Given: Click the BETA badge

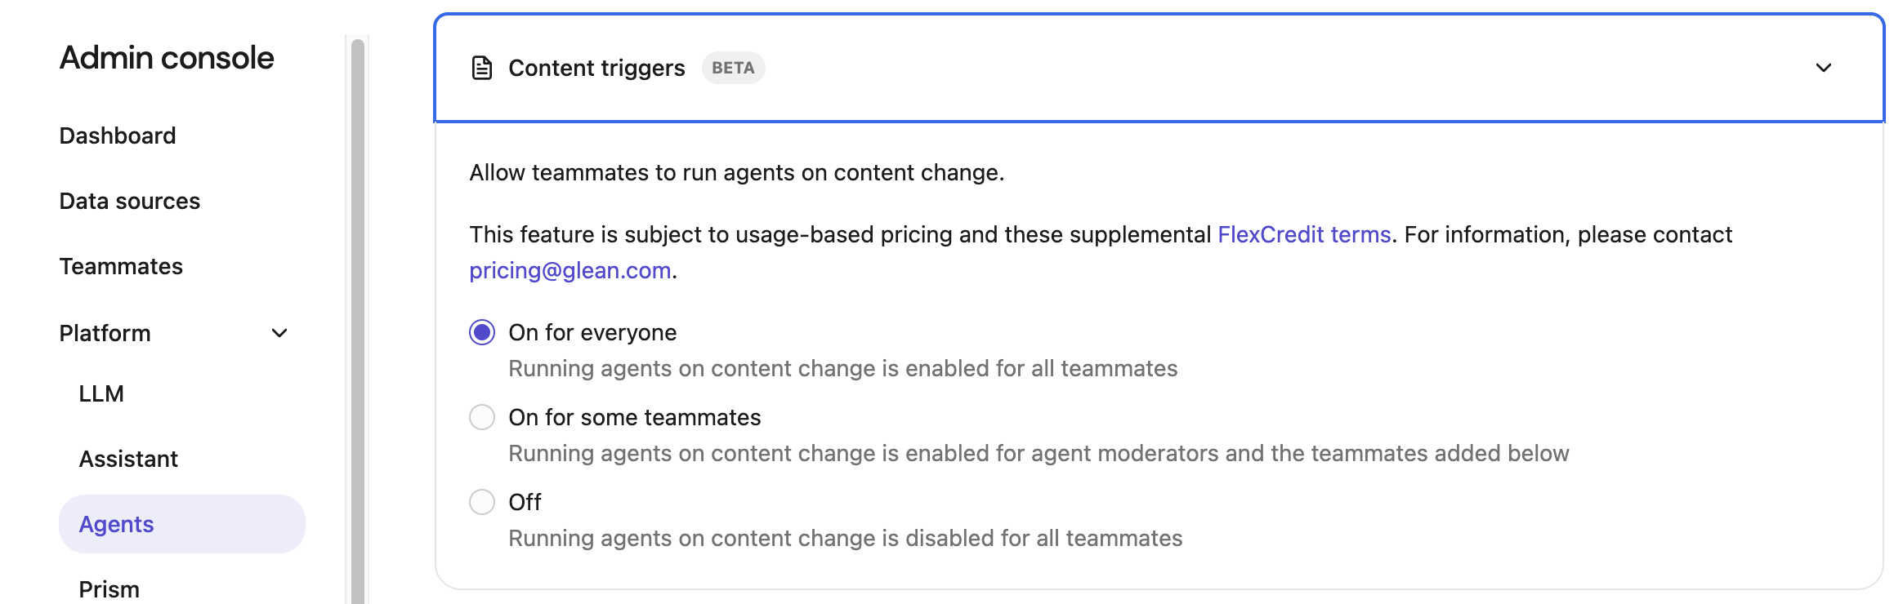Looking at the screenshot, I should [733, 68].
